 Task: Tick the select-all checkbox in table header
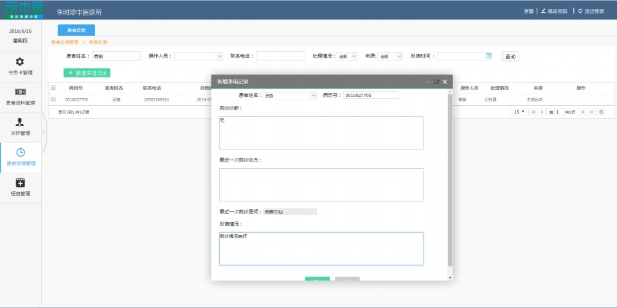(53, 87)
